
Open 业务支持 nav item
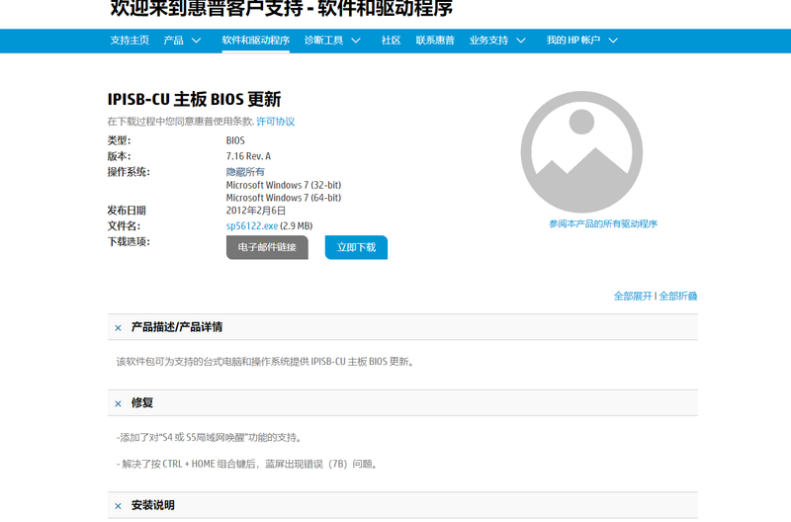(x=488, y=41)
